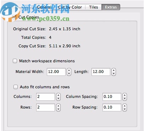
Task: Increase Columns with stepper up arrow
Action: [x=58, y=95]
